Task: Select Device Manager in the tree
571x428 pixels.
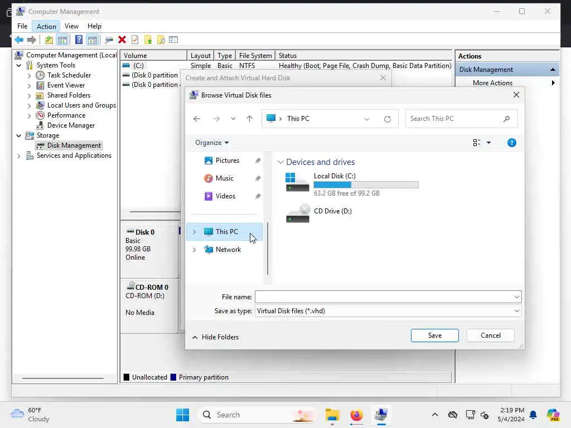Action: [71, 125]
